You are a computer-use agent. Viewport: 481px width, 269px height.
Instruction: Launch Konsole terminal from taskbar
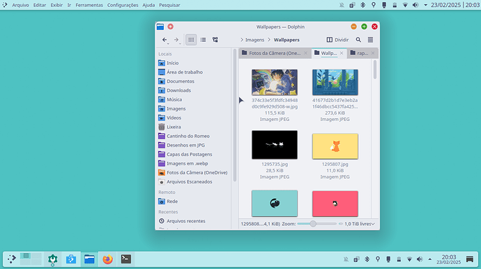point(125,259)
